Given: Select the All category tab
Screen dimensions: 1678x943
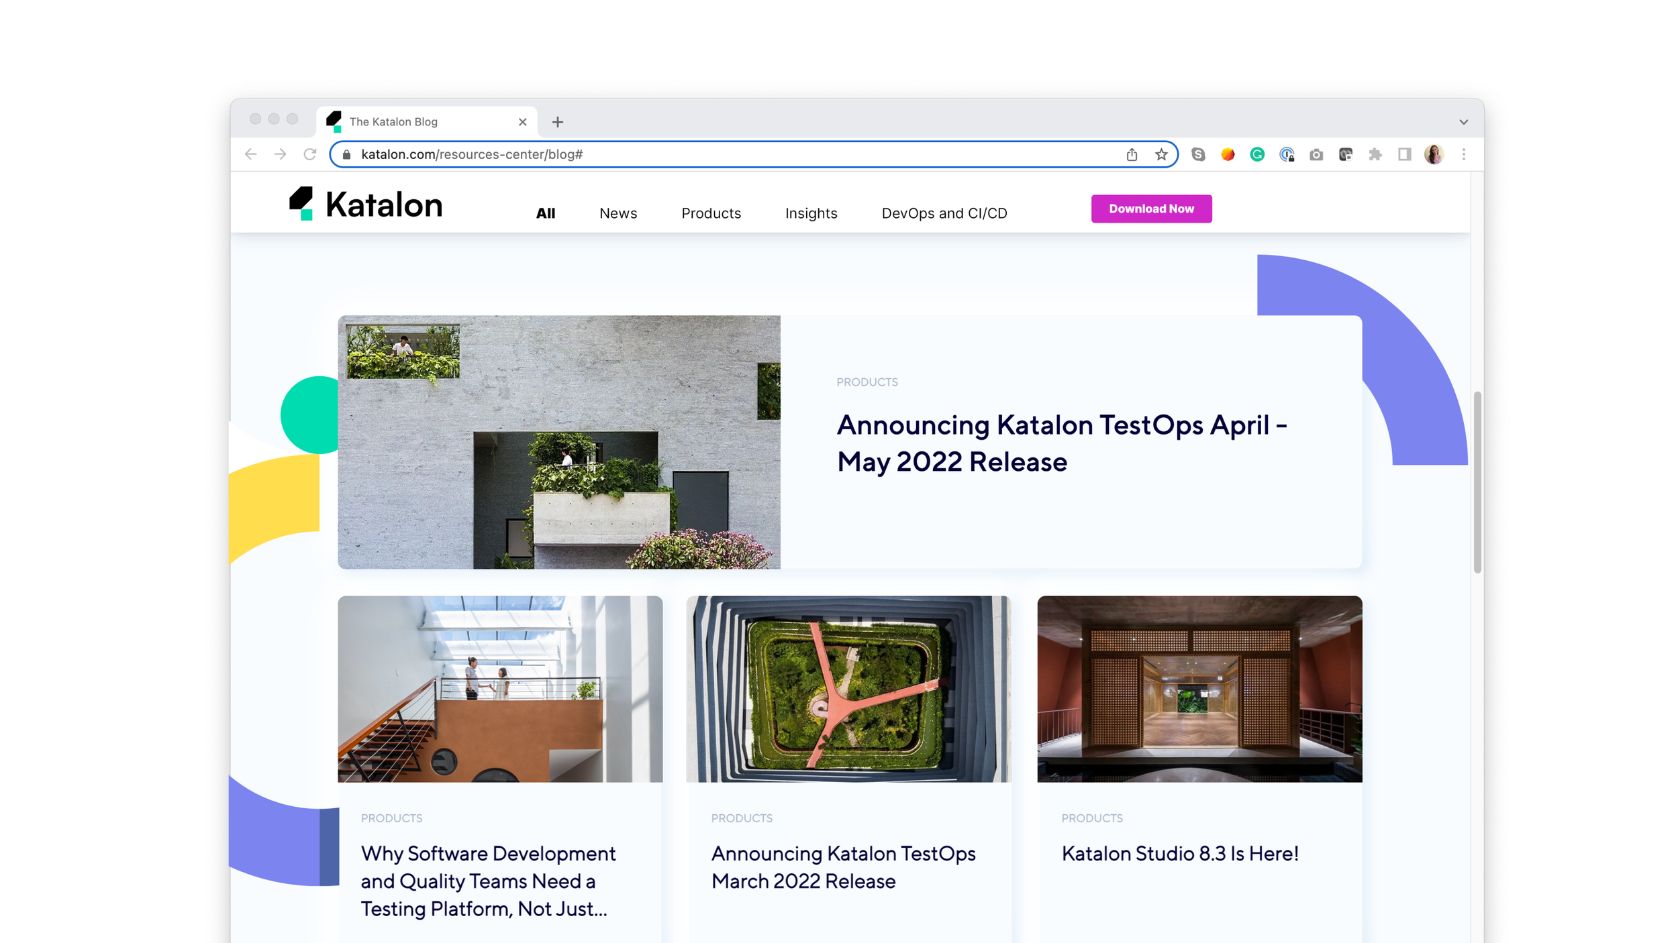Looking at the screenshot, I should pos(546,213).
